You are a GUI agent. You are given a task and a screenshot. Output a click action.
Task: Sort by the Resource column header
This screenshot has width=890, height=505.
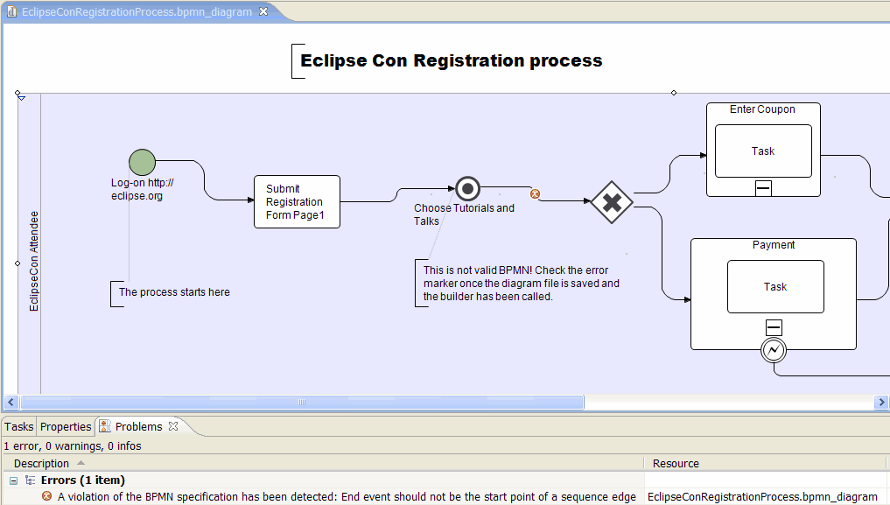tap(676, 464)
